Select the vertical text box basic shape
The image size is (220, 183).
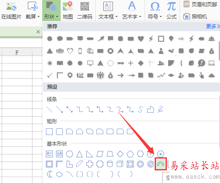pyautogui.click(x=59, y=154)
